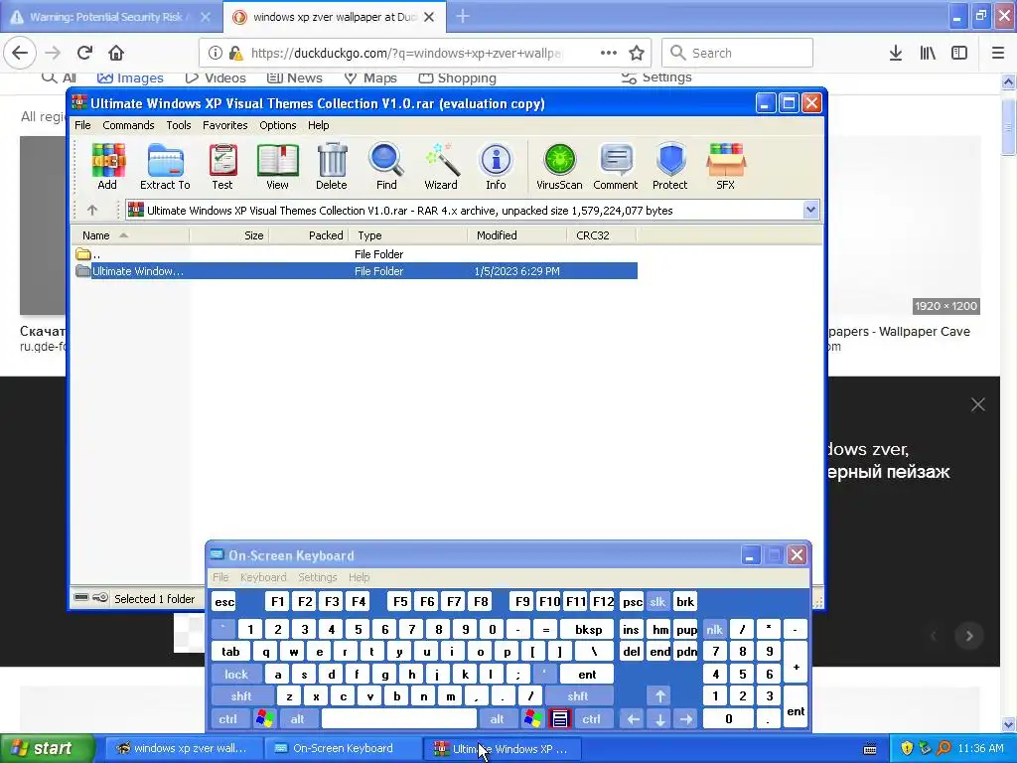This screenshot has height=763, width=1017.
Task: Launch the Wizard wand tool
Action: click(441, 166)
